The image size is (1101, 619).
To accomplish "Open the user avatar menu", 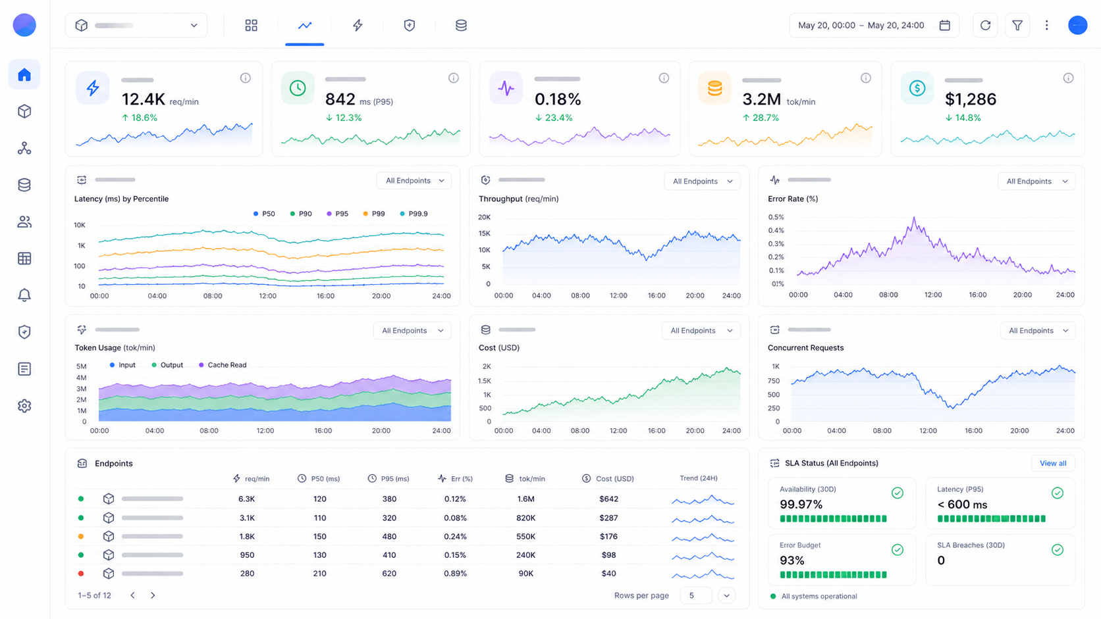I will point(1077,25).
